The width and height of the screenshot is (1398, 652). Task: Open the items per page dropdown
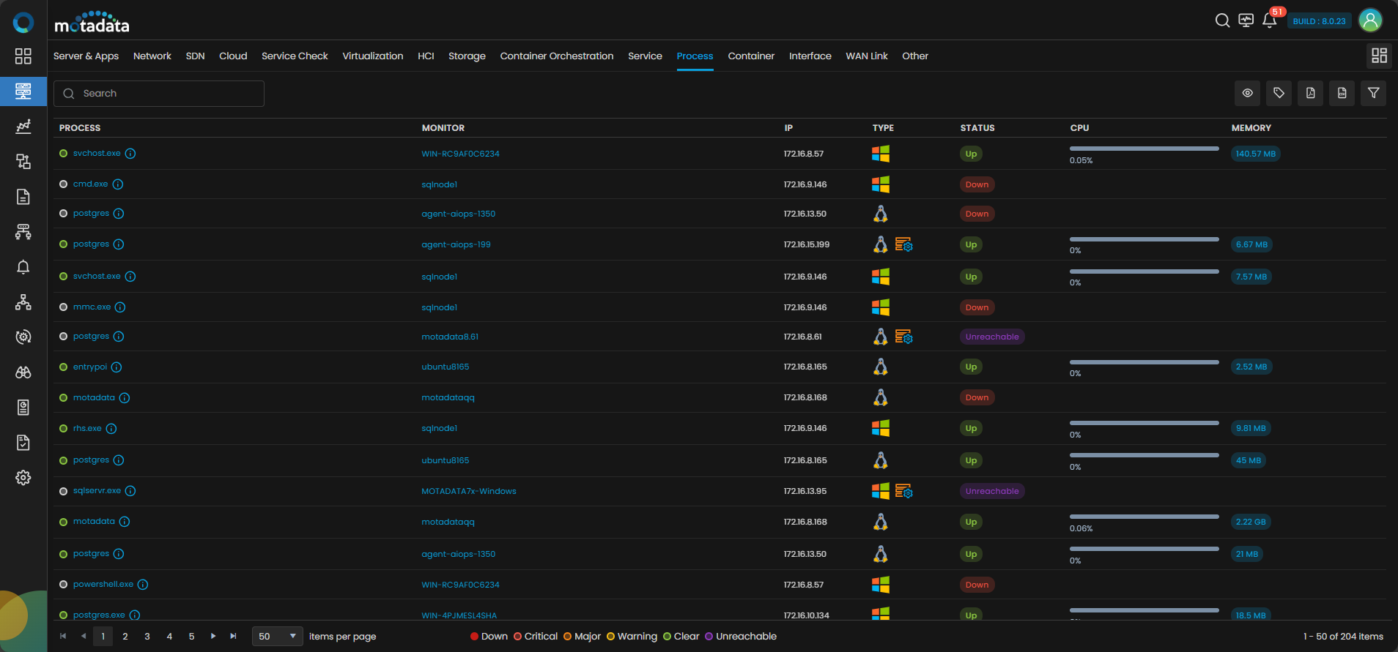click(x=277, y=637)
